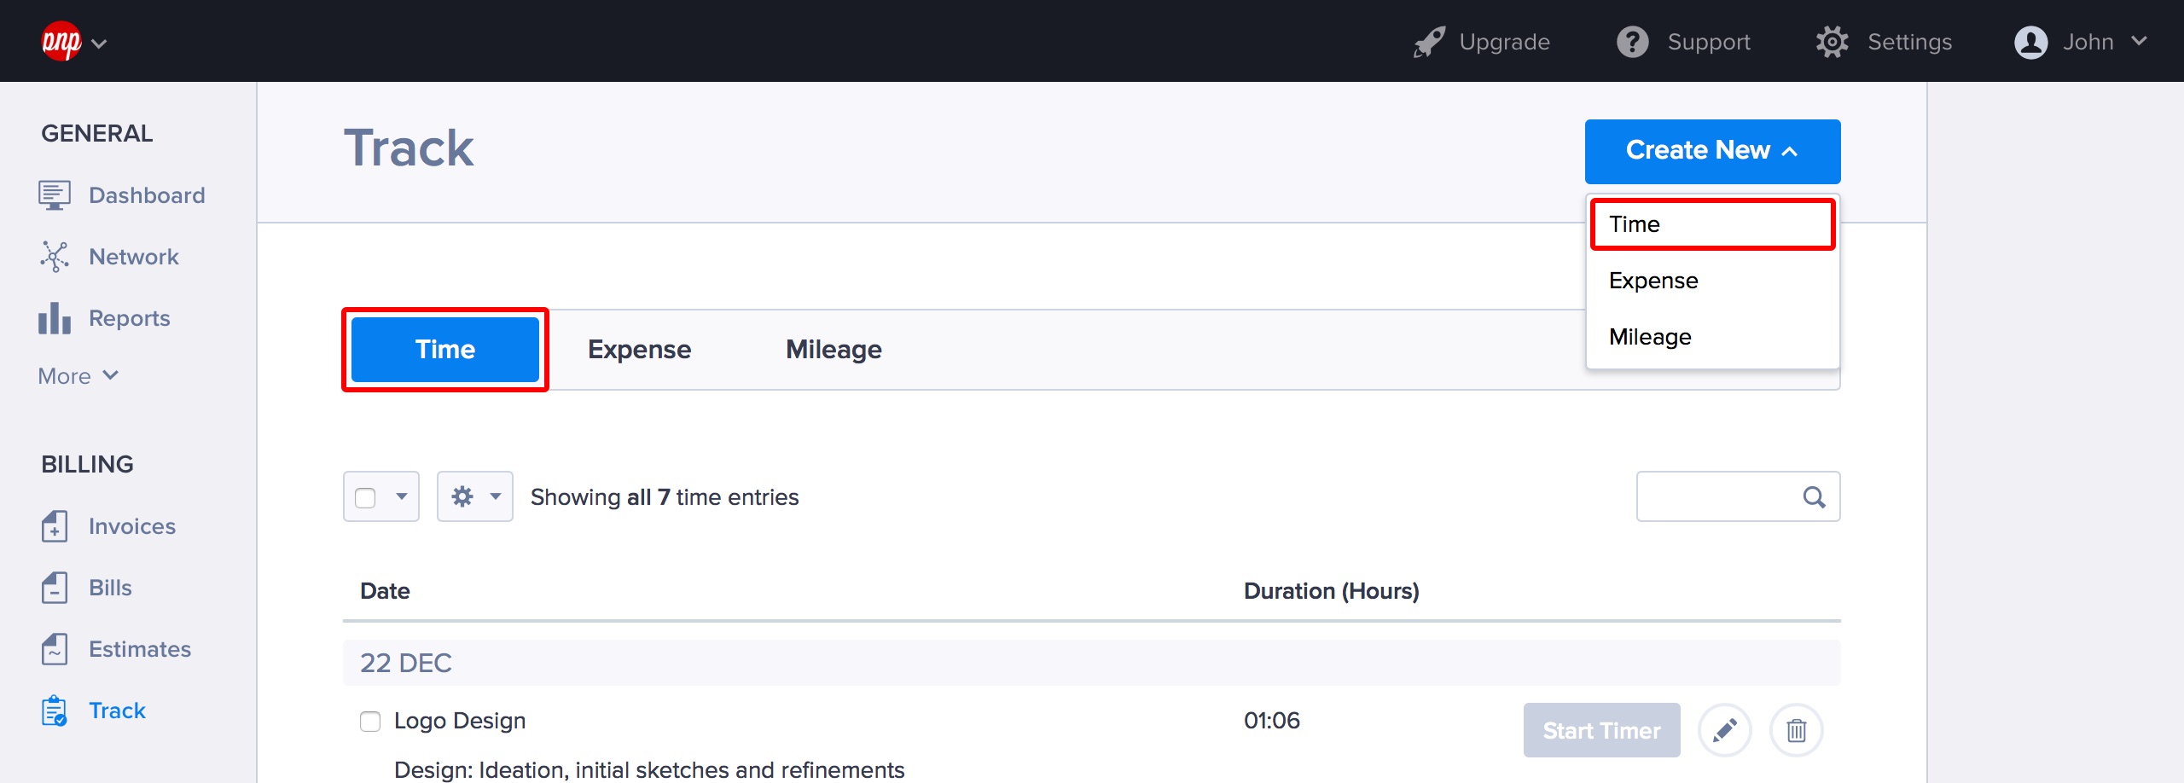This screenshot has width=2184, height=783.
Task: Switch to the Expense tab
Action: pos(639,350)
